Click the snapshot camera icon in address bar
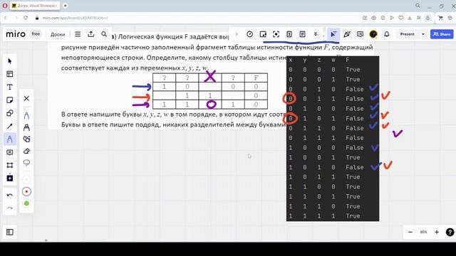The height and width of the screenshot is (256, 456). 373,18
